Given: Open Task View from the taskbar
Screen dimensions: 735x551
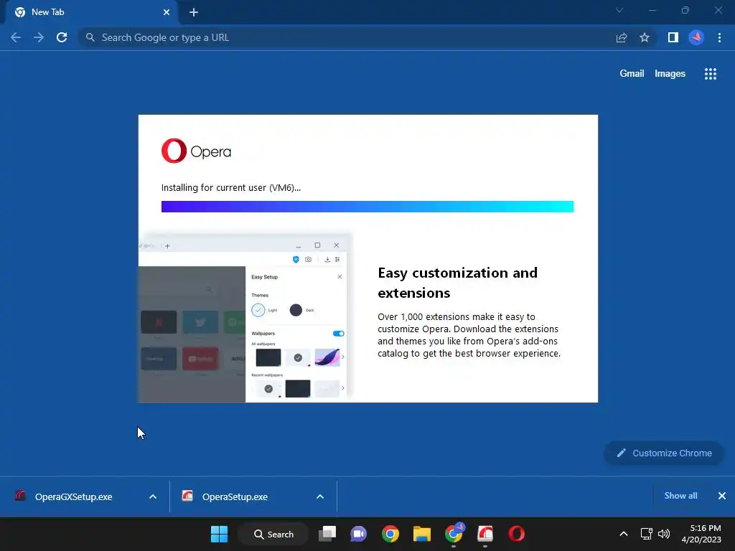Looking at the screenshot, I should (327, 534).
